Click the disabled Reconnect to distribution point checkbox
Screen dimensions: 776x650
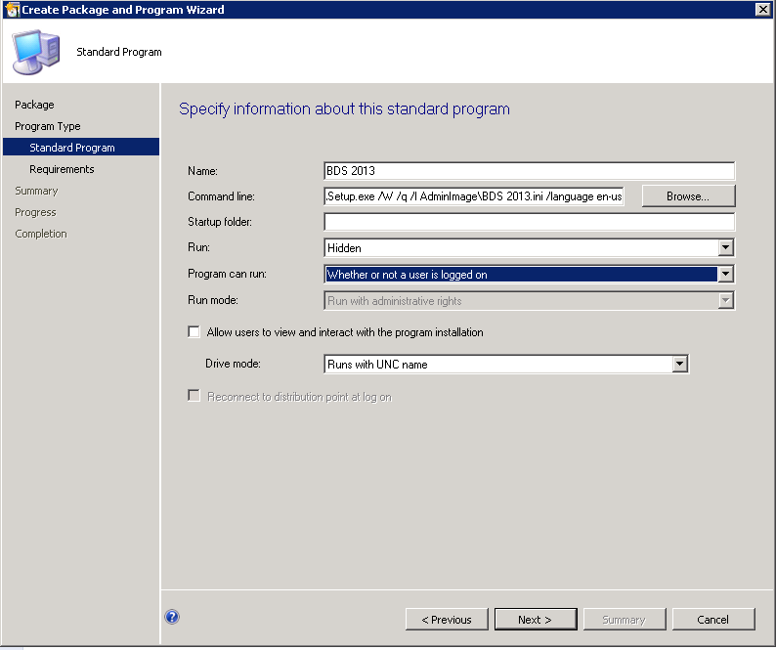pos(194,396)
